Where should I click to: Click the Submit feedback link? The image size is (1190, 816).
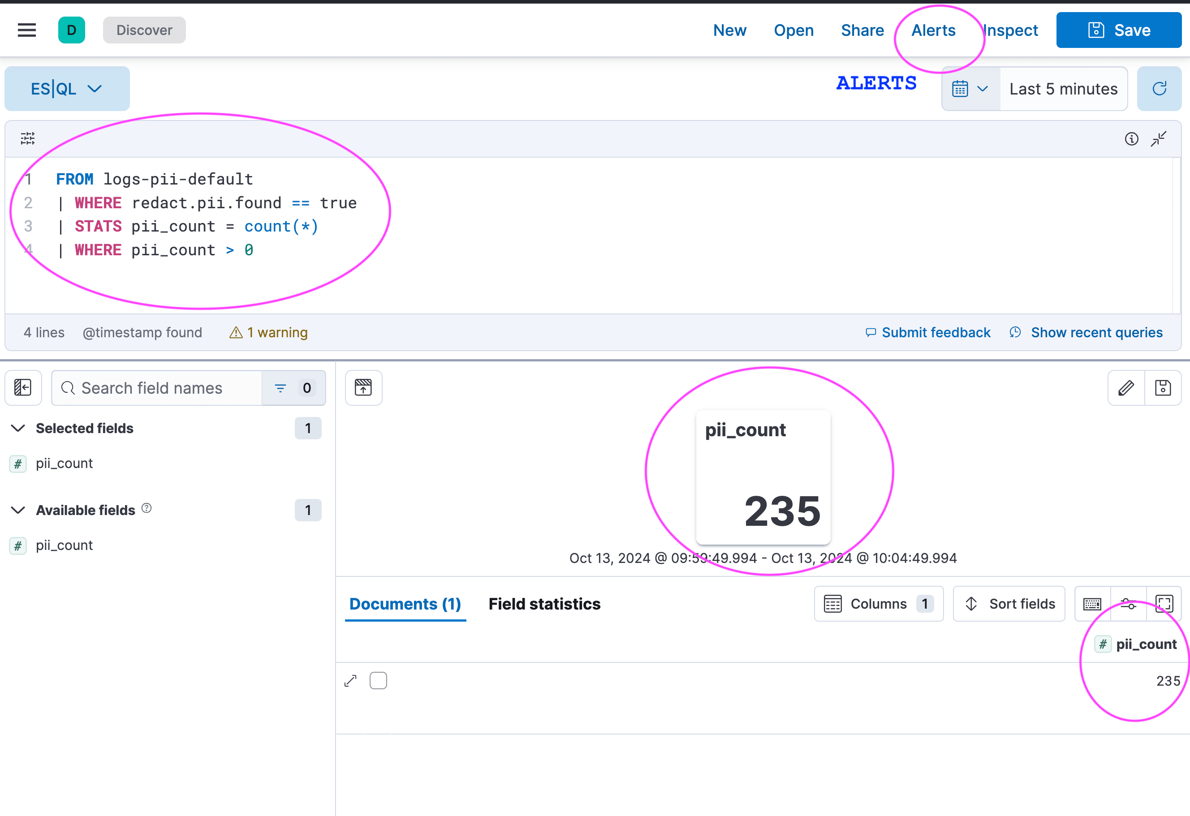click(936, 332)
